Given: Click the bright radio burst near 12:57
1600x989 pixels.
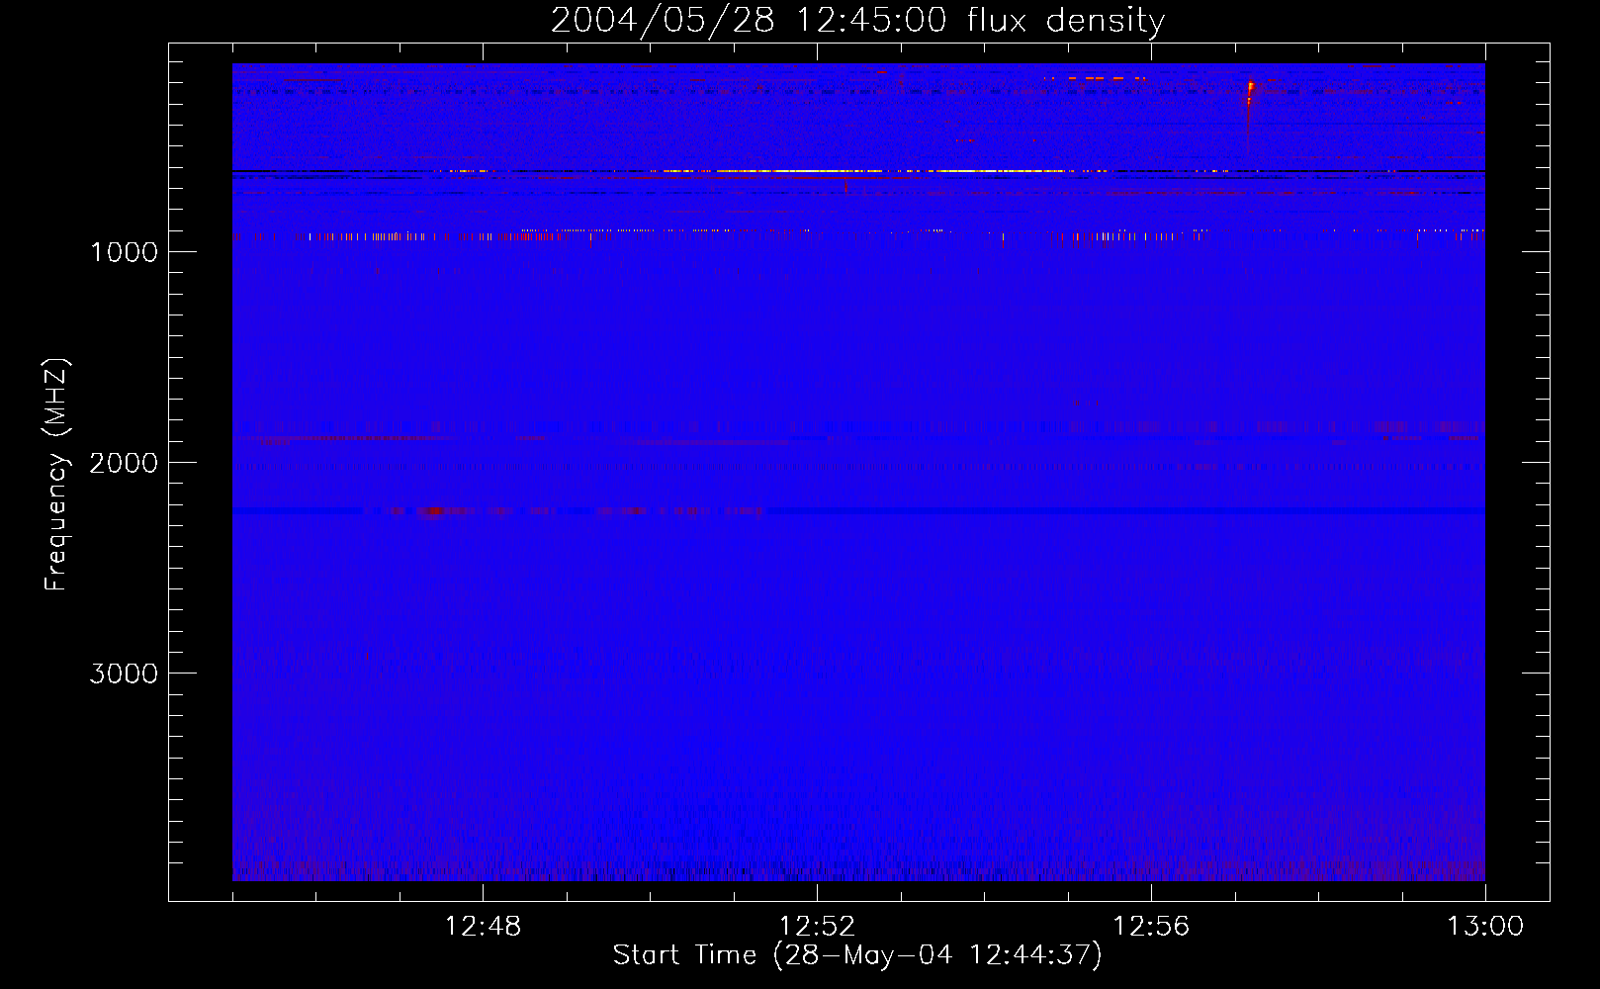Looking at the screenshot, I should [x=1250, y=94].
